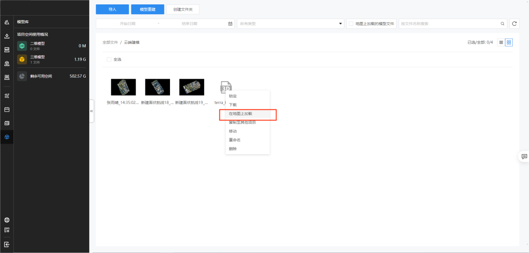The width and height of the screenshot is (529, 253).
Task: Click the terra 3D file icon
Action: tap(226, 87)
